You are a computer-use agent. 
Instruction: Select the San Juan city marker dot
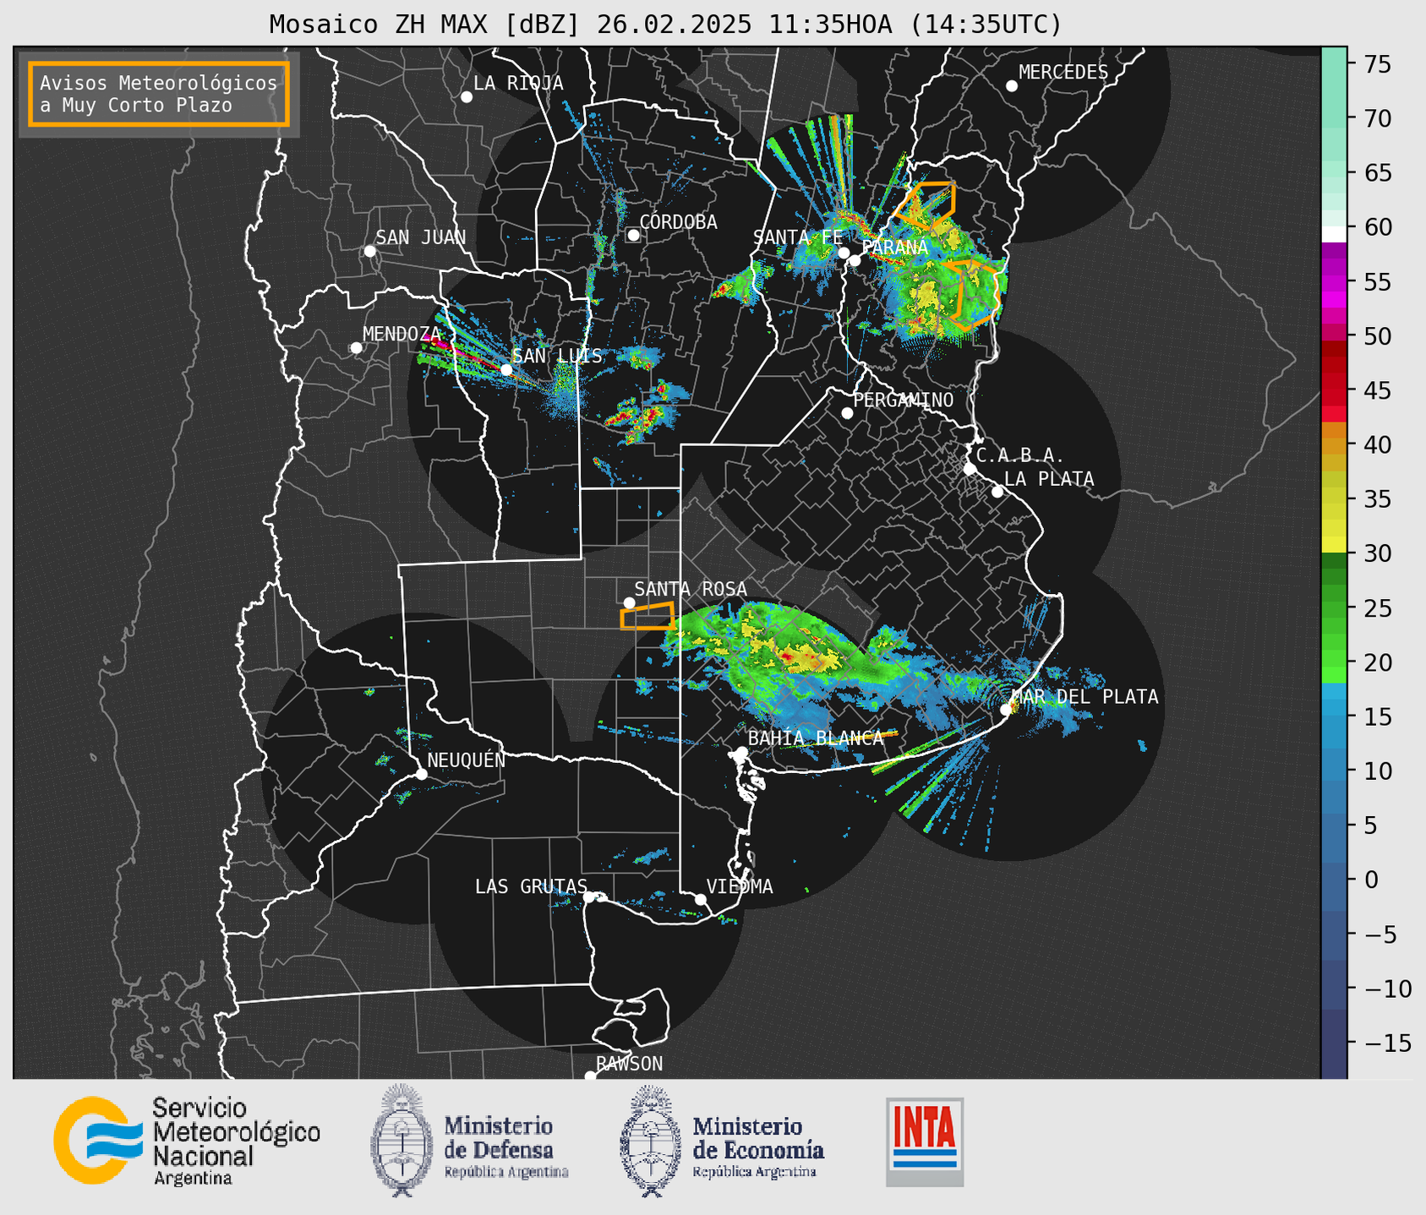point(369,251)
